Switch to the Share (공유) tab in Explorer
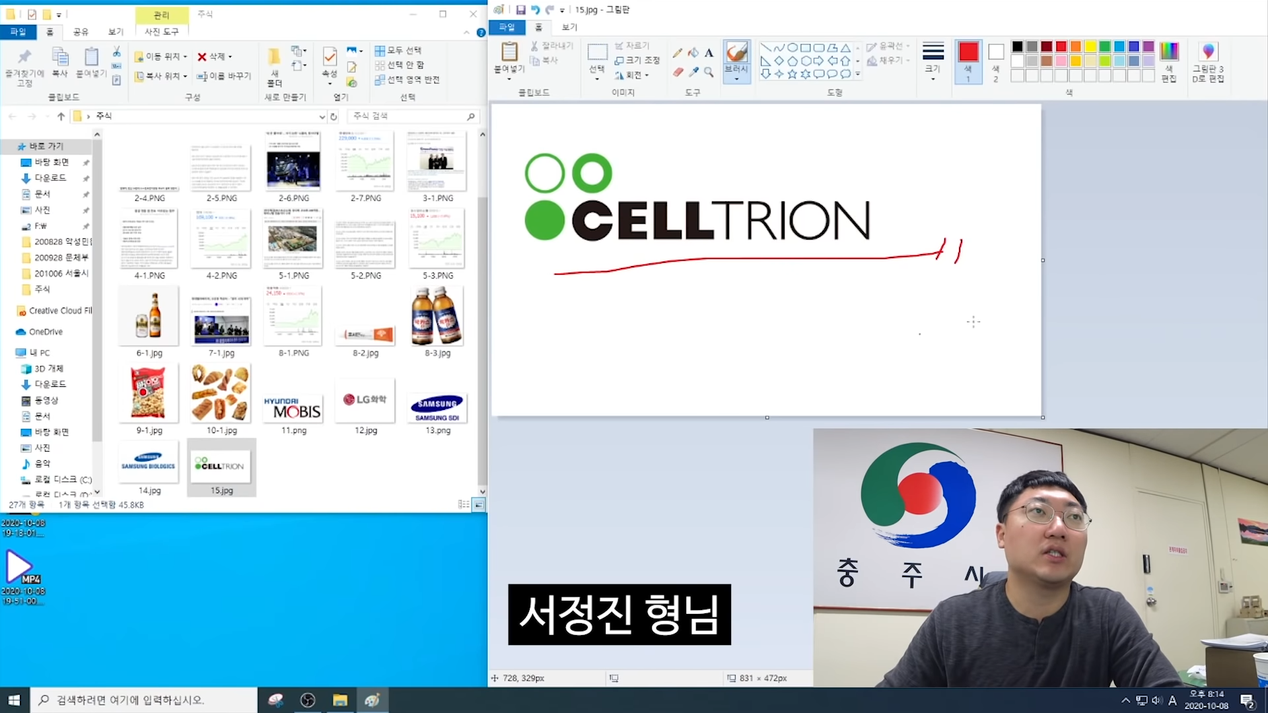 point(81,32)
